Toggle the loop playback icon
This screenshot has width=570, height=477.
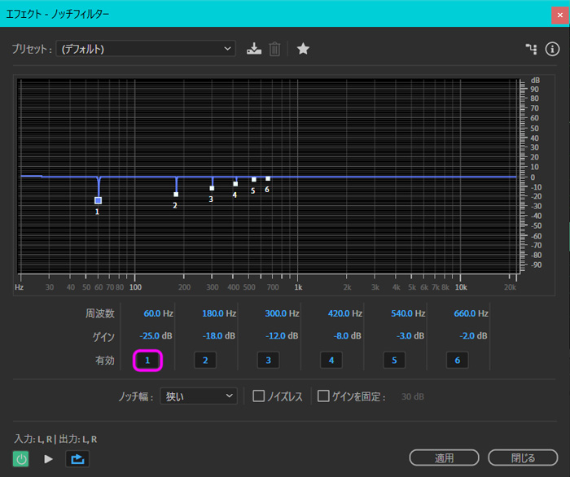[x=77, y=459]
